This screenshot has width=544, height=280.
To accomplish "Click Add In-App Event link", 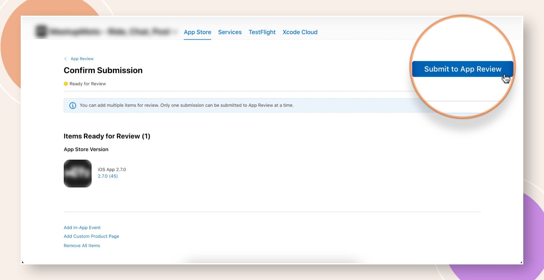I will 82,228.
